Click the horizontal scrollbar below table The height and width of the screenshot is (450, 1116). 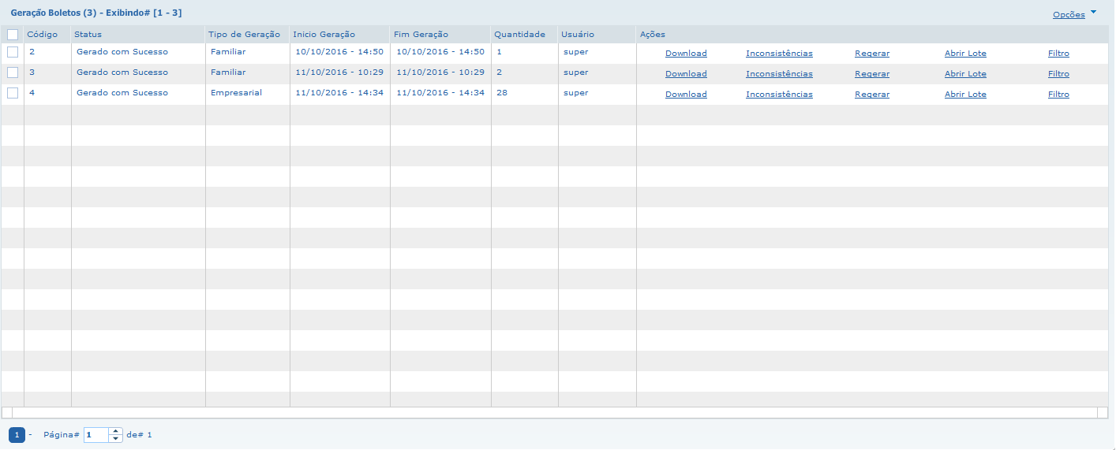(x=555, y=412)
